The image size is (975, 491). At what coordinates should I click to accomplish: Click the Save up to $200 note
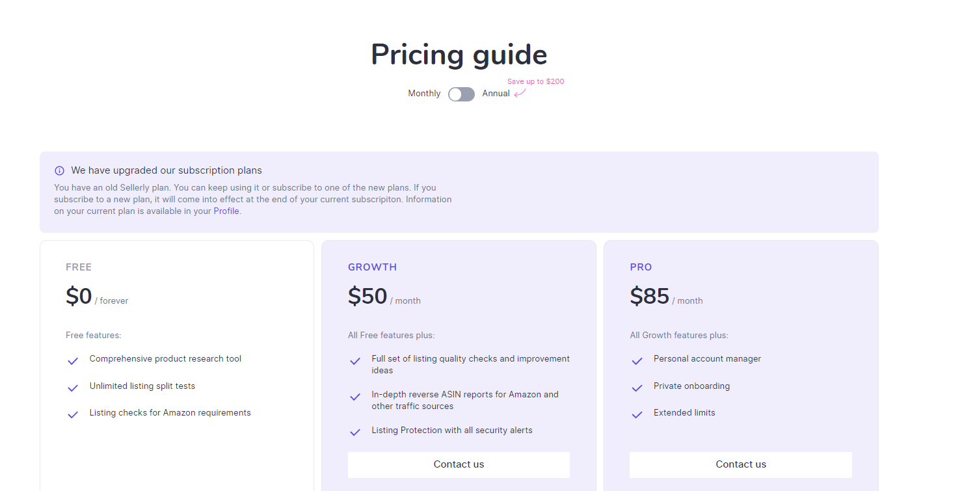[x=535, y=82]
